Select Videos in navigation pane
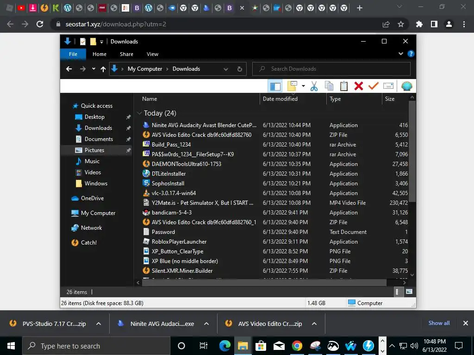The height and width of the screenshot is (355, 474). [x=93, y=172]
